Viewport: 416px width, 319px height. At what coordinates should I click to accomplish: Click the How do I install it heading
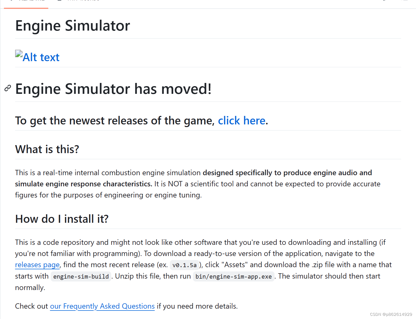(62, 219)
